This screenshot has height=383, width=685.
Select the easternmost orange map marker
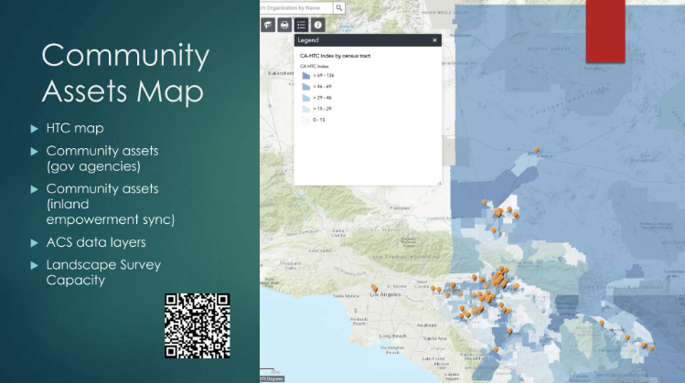click(651, 347)
